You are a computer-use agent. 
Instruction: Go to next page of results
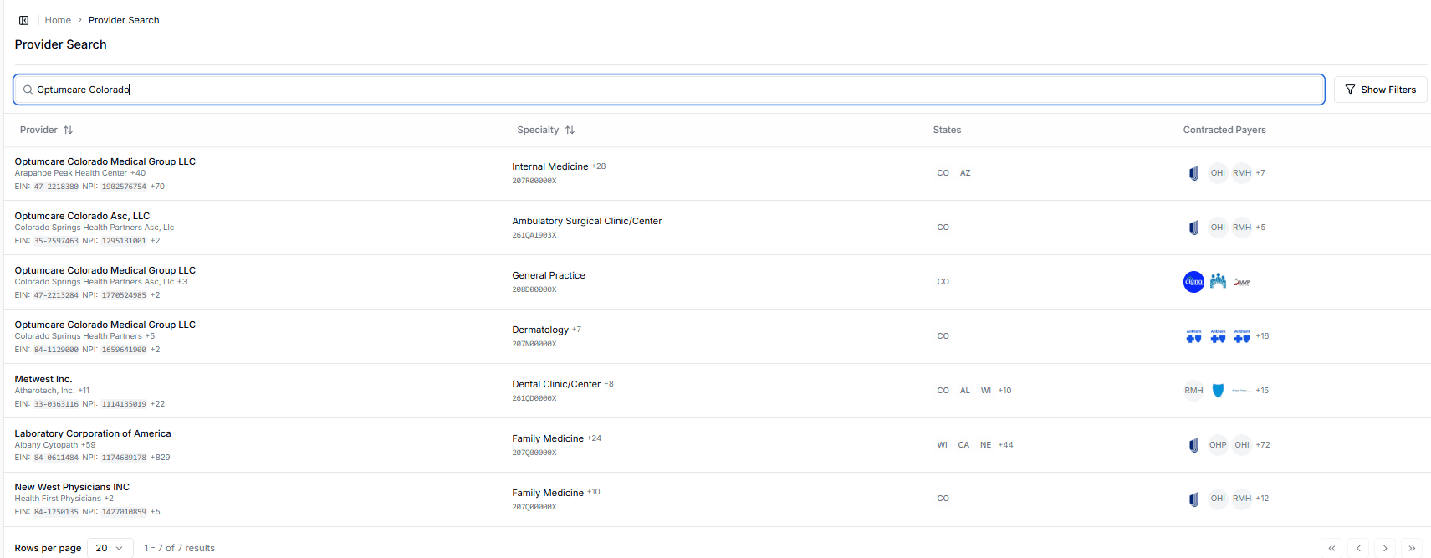tap(1385, 548)
